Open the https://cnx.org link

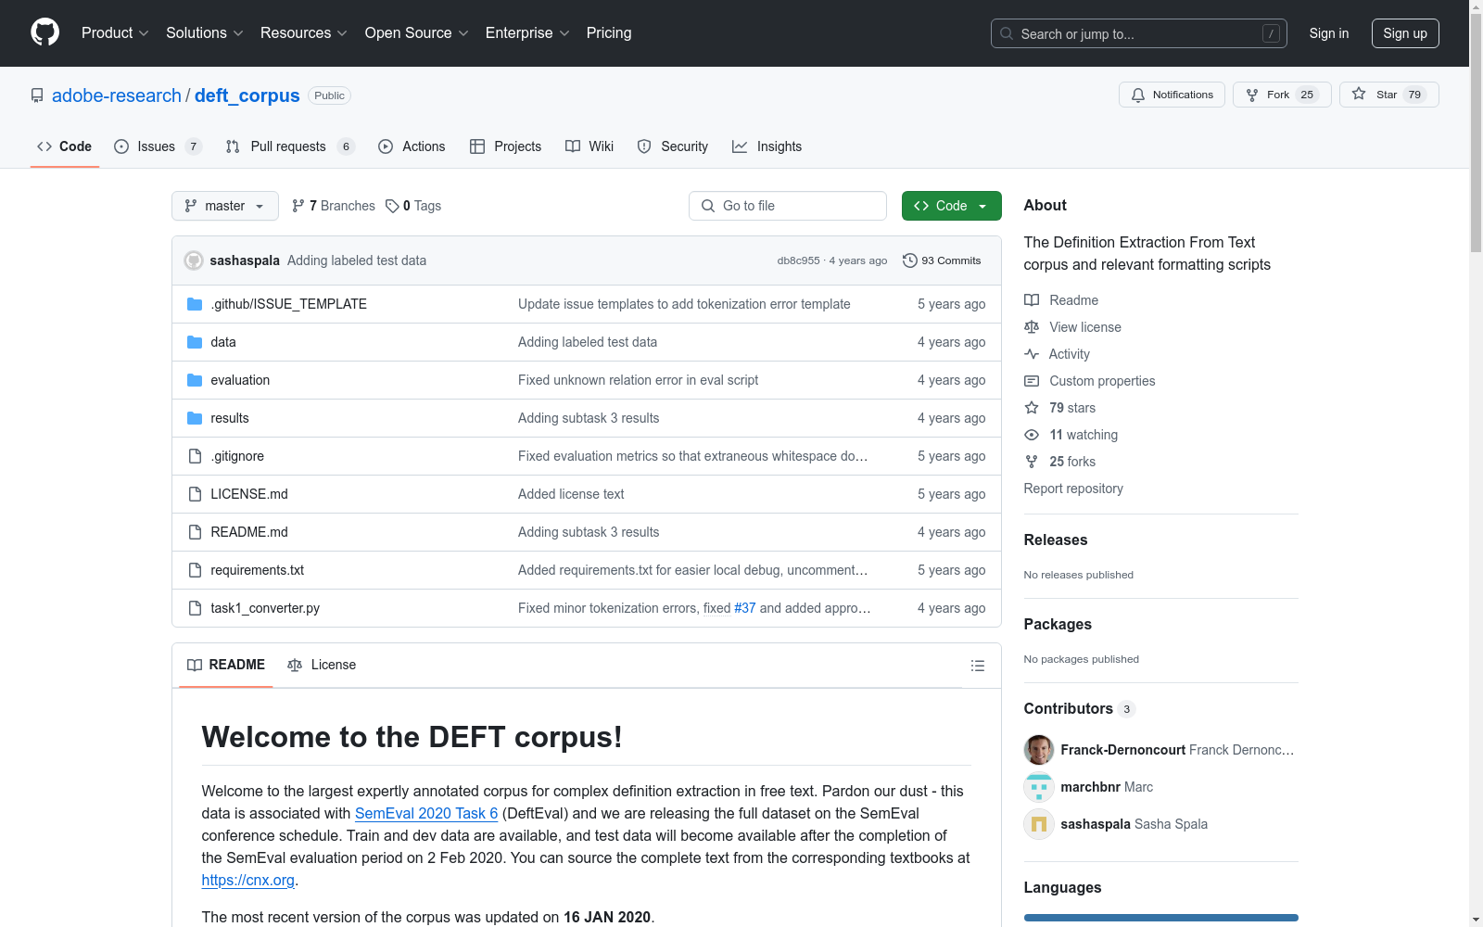pos(247,880)
